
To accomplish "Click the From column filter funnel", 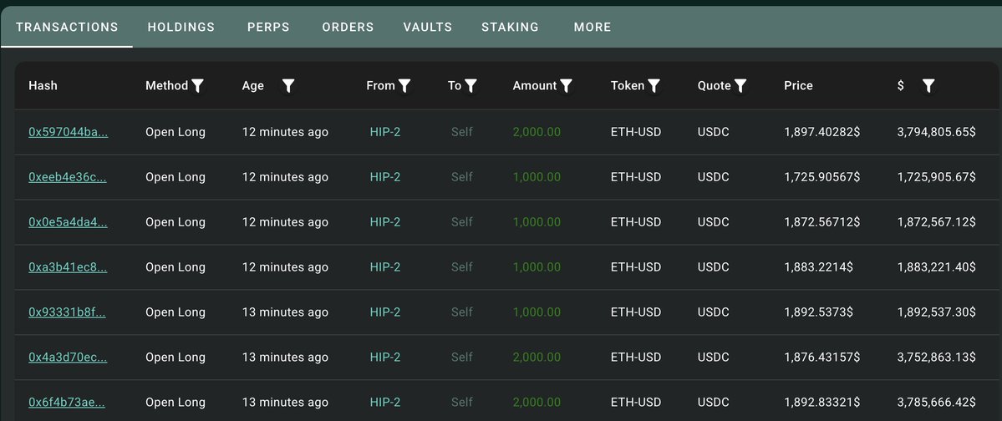I will [404, 85].
